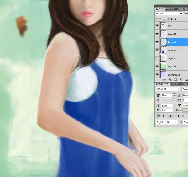
Task: Click the lock transparent pixels icon
Action: coord(164,19)
